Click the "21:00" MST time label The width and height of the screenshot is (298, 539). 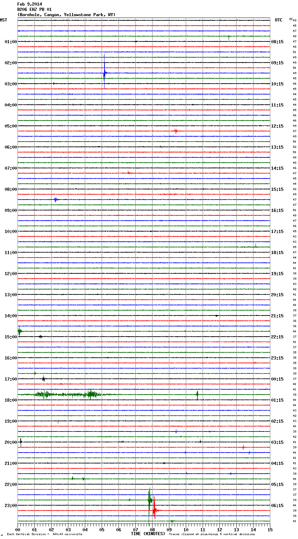[x=11, y=463]
